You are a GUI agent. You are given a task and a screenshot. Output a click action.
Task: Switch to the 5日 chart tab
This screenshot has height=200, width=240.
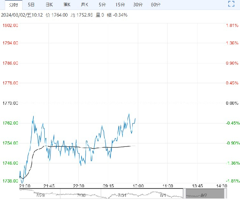pyautogui.click(x=31, y=5)
